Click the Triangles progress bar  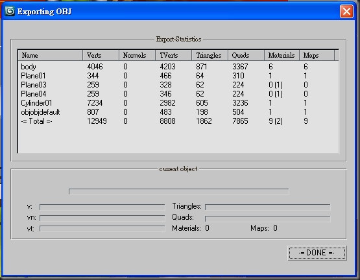267,207
